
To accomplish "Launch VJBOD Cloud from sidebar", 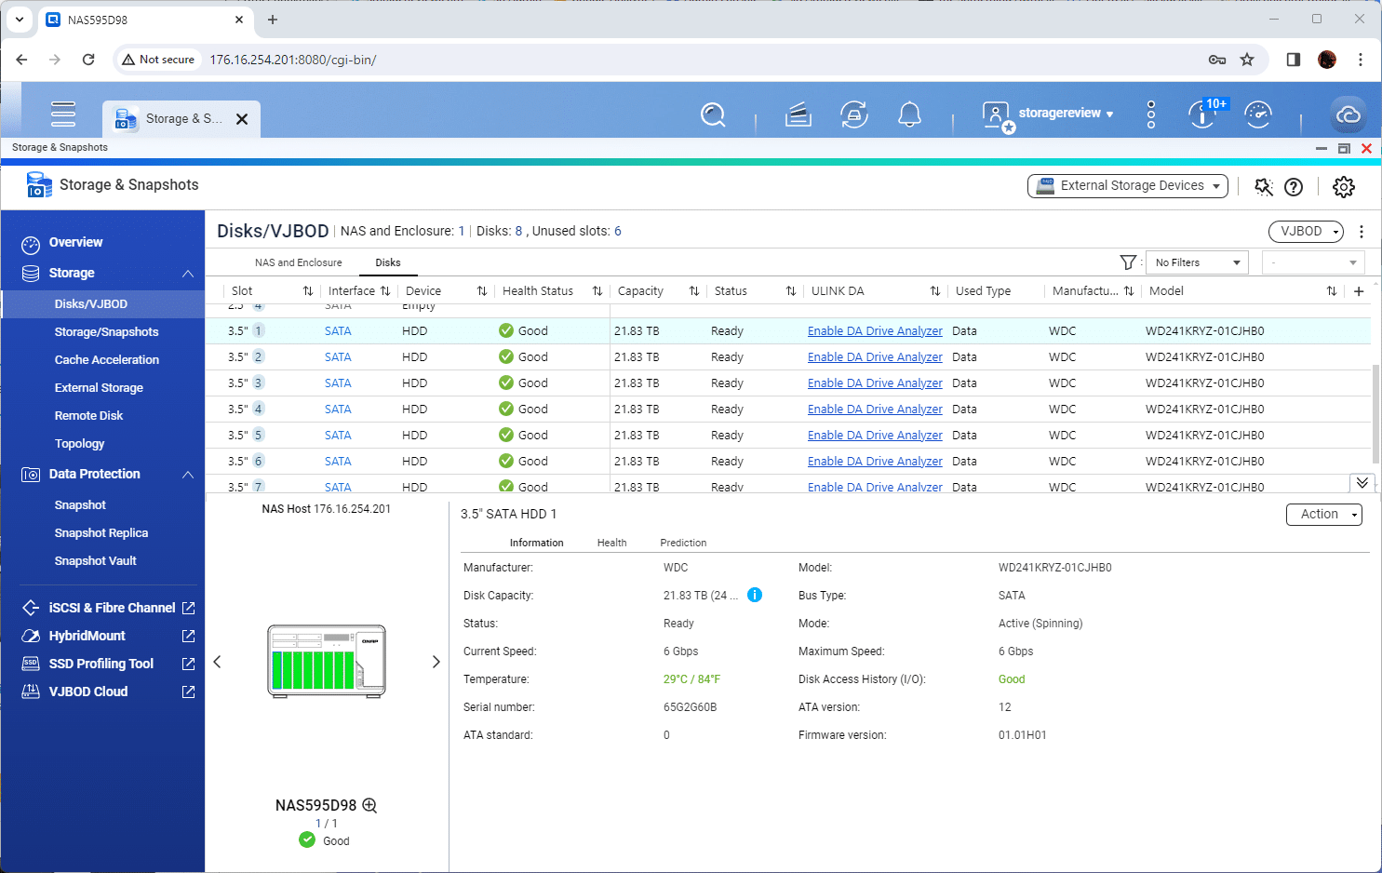I will 87,692.
